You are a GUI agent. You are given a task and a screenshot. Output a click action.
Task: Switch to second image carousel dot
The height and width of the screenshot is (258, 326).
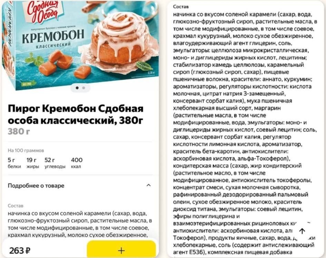[x=83, y=88]
